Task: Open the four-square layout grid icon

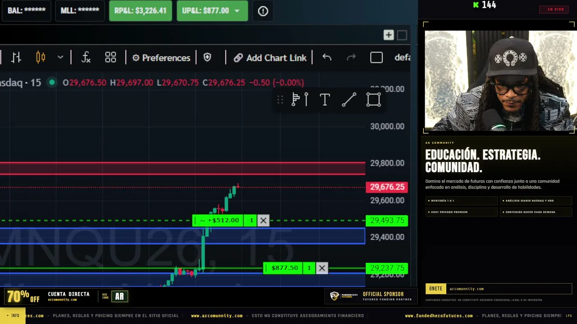Action: tap(110, 58)
